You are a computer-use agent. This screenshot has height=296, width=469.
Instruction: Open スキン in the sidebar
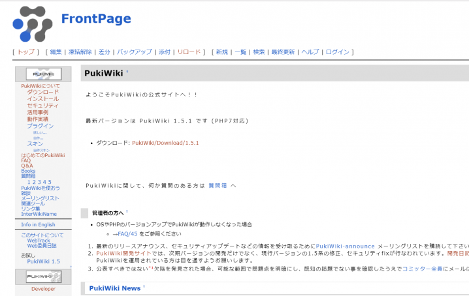[35, 144]
